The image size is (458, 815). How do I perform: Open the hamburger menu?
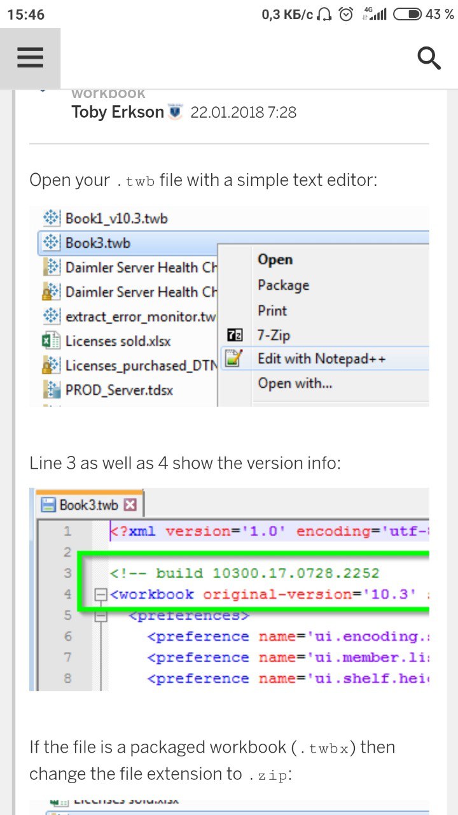pyautogui.click(x=30, y=58)
